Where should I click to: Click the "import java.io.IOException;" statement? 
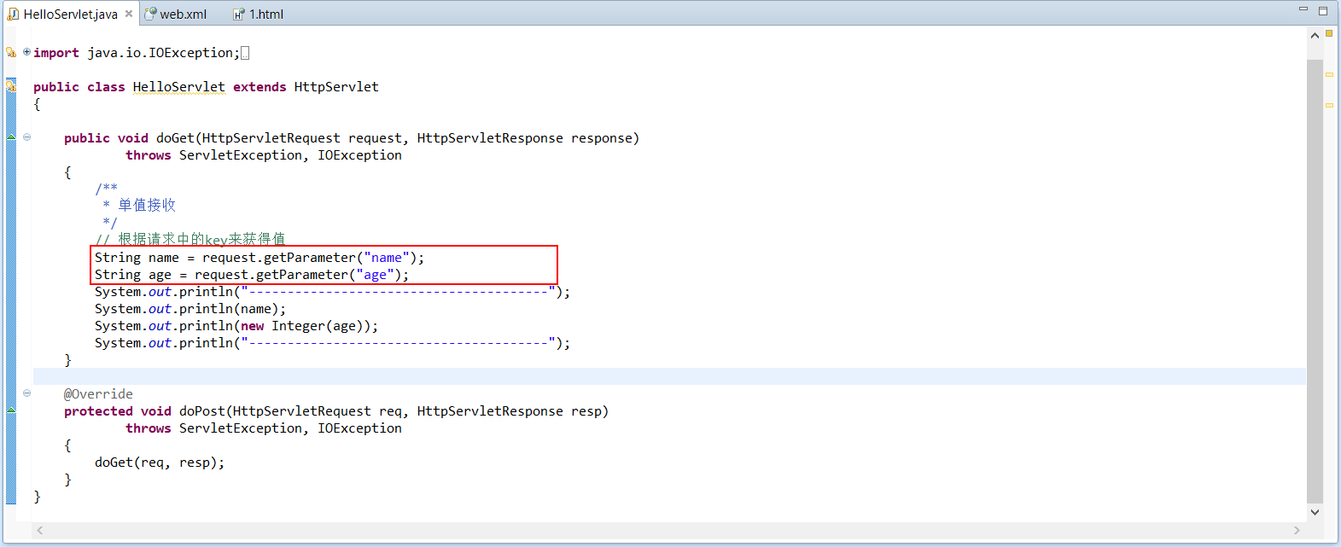pyautogui.click(x=137, y=53)
